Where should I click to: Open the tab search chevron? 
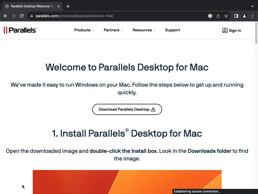tap(252, 6)
